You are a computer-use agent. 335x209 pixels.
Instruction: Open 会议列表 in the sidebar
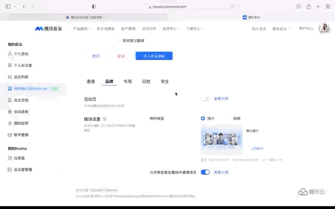[21, 77]
